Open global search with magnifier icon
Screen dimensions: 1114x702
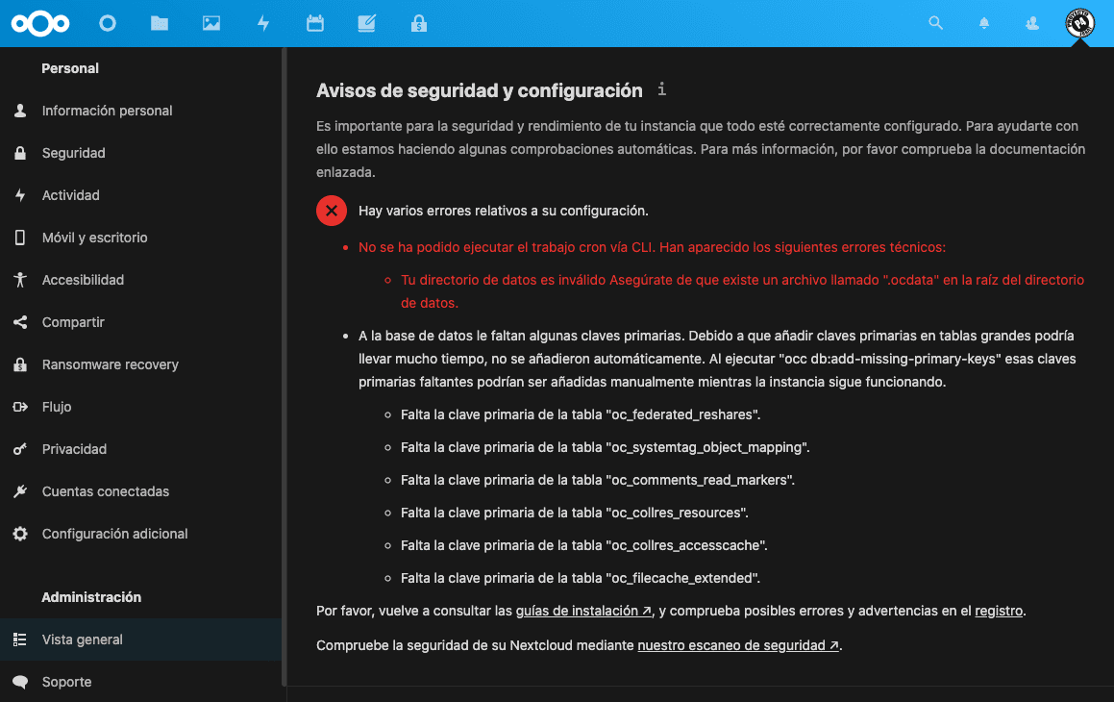point(935,23)
